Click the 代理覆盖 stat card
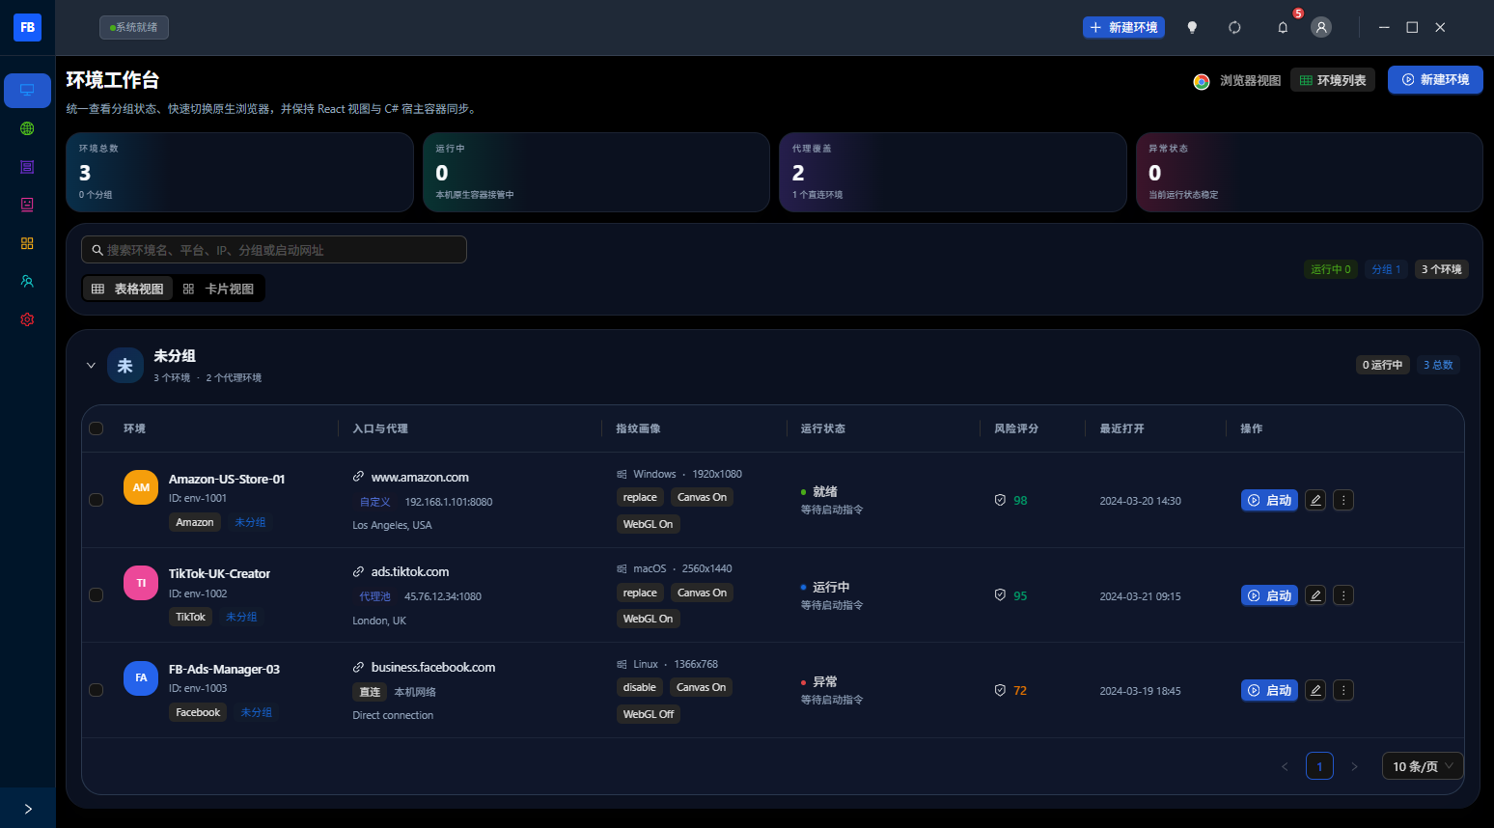Viewport: 1494px width, 828px height. click(953, 172)
